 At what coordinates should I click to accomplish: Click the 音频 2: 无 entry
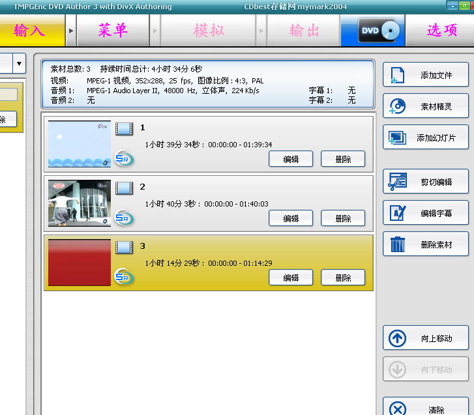73,100
